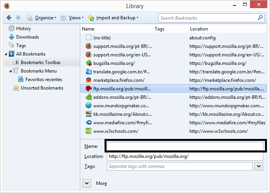Screen dimensions: 270x193
Task: Sort by the Name column header
Action: (116, 29)
